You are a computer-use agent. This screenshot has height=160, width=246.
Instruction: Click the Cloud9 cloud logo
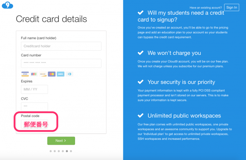point(7,5)
